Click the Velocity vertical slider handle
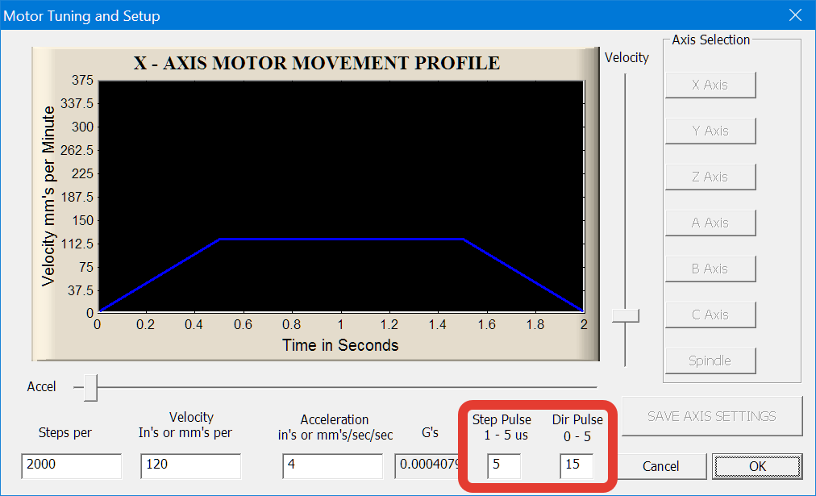Image resolution: width=816 pixels, height=496 pixels. point(626,315)
